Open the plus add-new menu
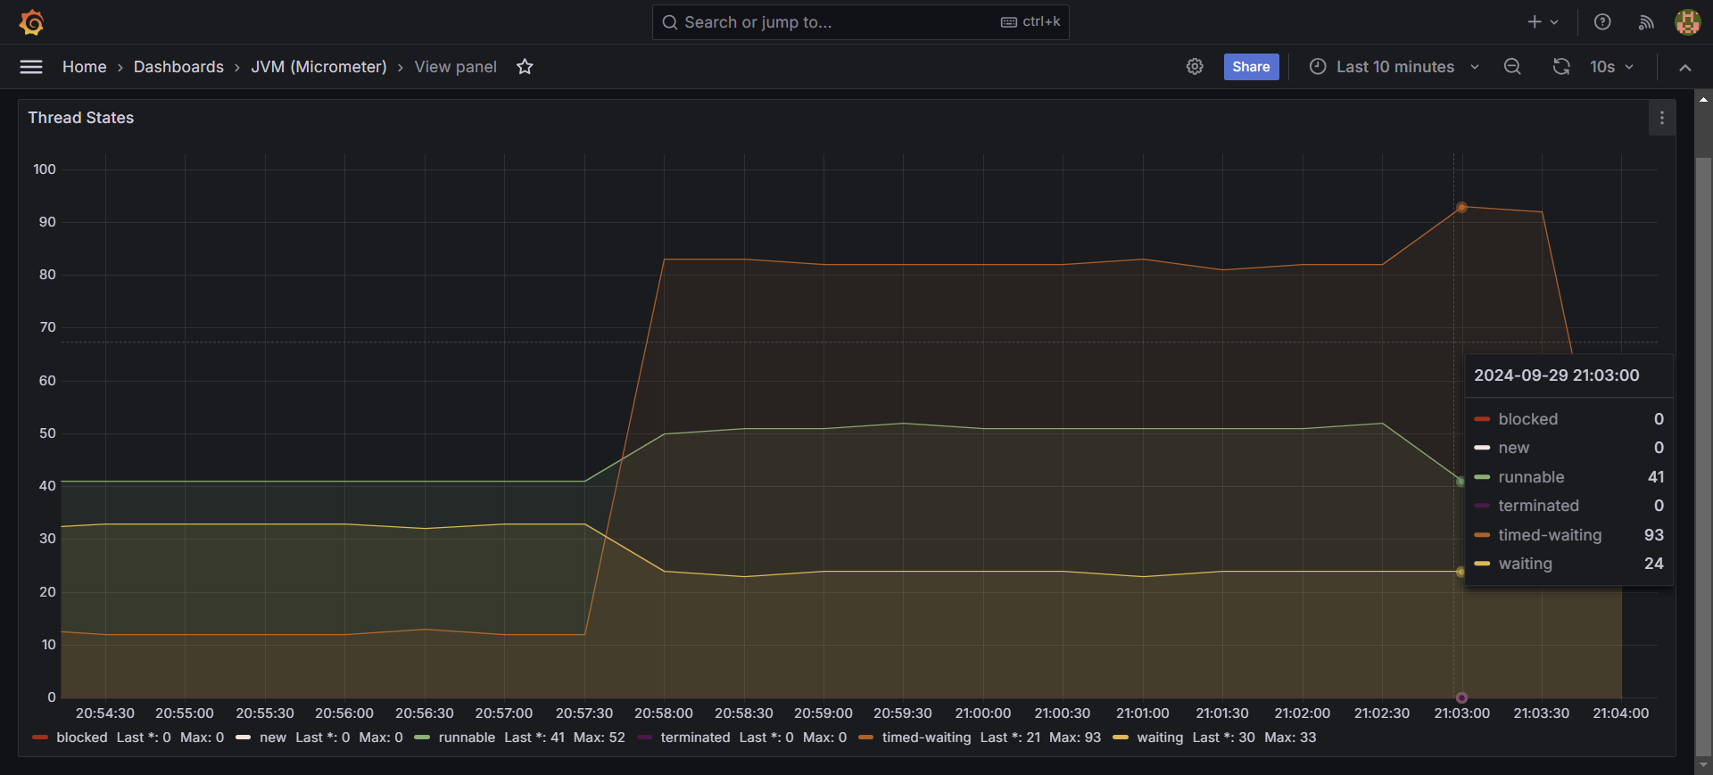 pyautogui.click(x=1543, y=22)
